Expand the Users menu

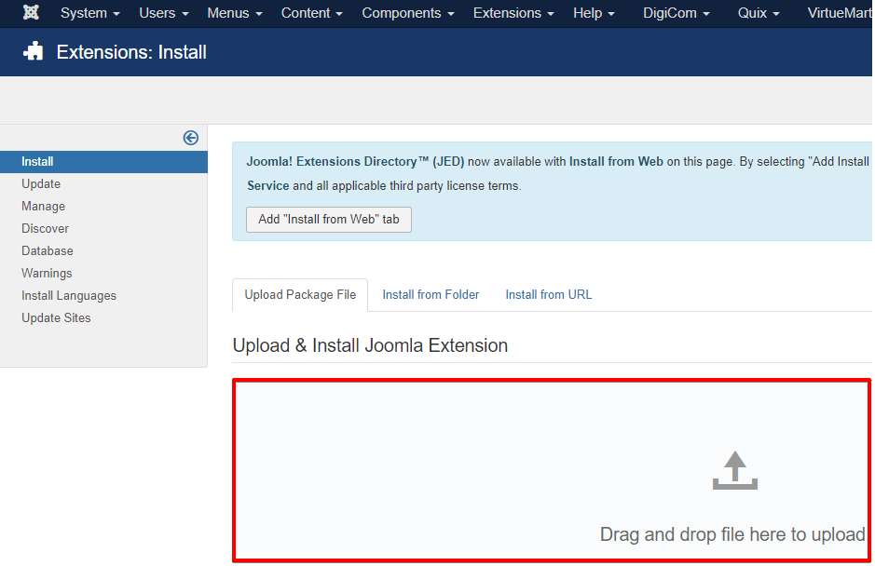pos(163,13)
